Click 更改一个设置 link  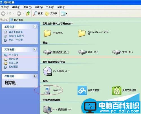tap(16, 40)
